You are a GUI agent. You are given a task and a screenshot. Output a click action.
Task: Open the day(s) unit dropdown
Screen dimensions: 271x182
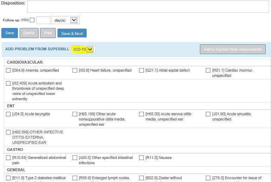coord(66,20)
